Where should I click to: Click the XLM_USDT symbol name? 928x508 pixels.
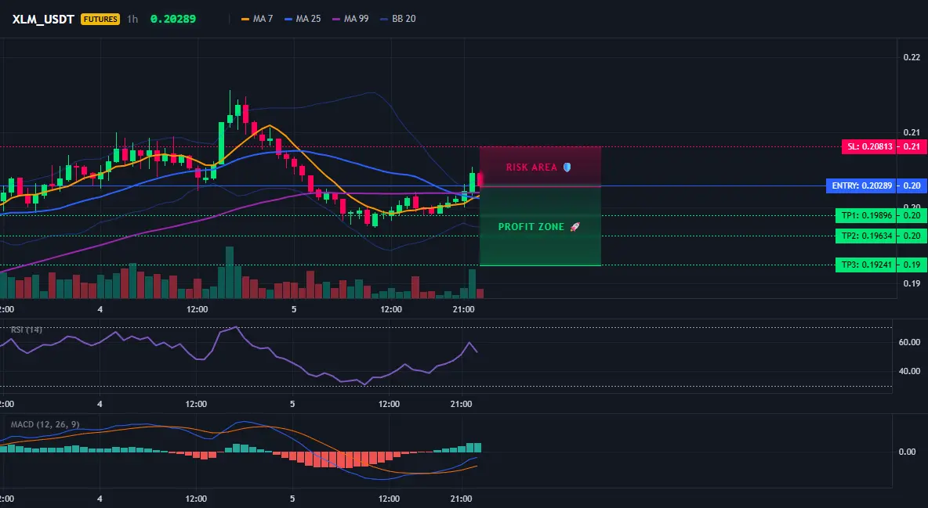[x=43, y=19]
